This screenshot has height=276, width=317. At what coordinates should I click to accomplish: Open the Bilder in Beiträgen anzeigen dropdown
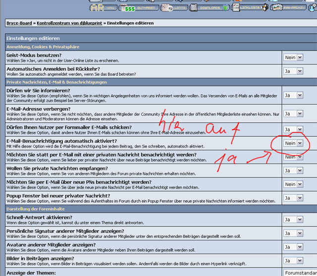[293, 261]
